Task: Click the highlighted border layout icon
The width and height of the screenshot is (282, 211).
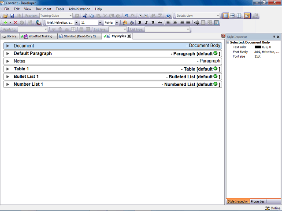Action: [216, 22]
